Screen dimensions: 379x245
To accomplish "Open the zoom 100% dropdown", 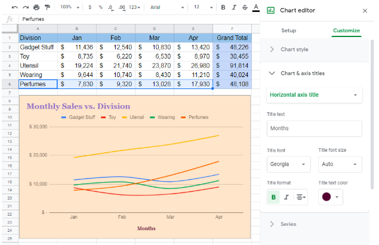I will coord(70,7).
